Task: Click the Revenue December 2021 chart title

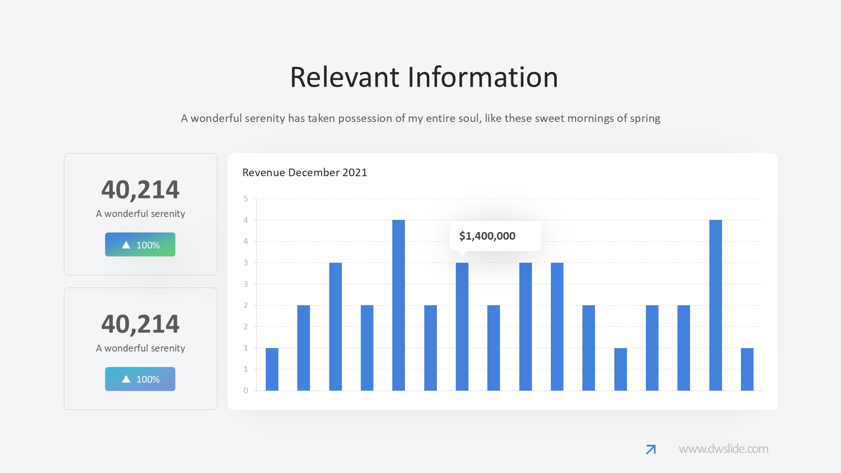Action: coord(304,172)
